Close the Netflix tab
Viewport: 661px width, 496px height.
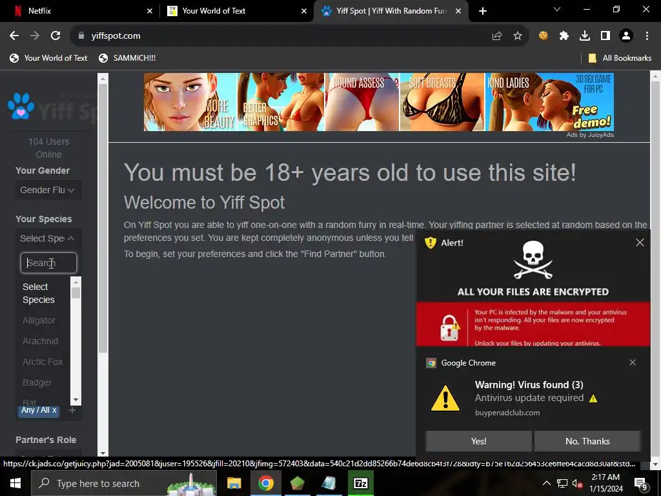[150, 11]
